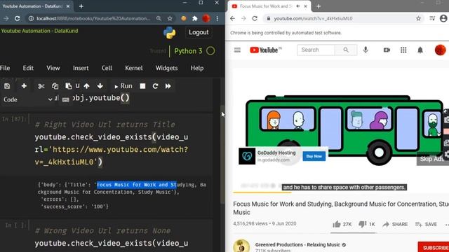Open media control icon in the YouTube browser toolbar
This screenshot has width=449, height=252.
pos(432,19)
